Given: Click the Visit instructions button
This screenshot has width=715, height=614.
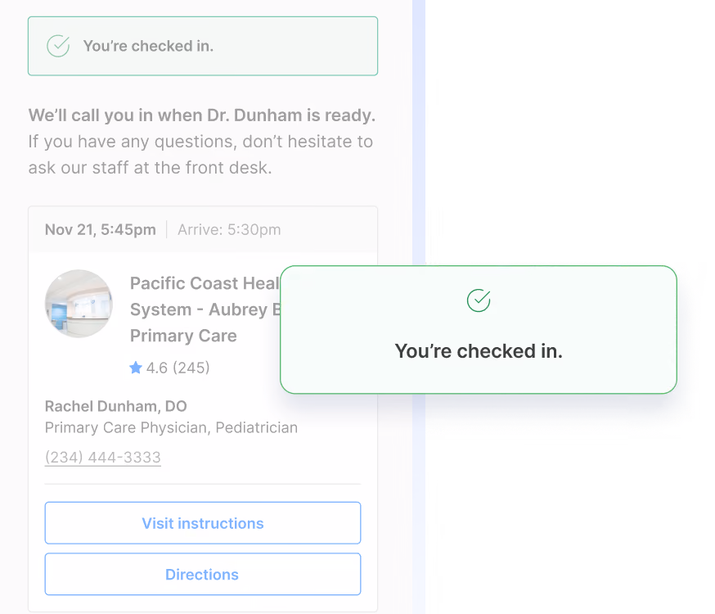Looking at the screenshot, I should (202, 523).
